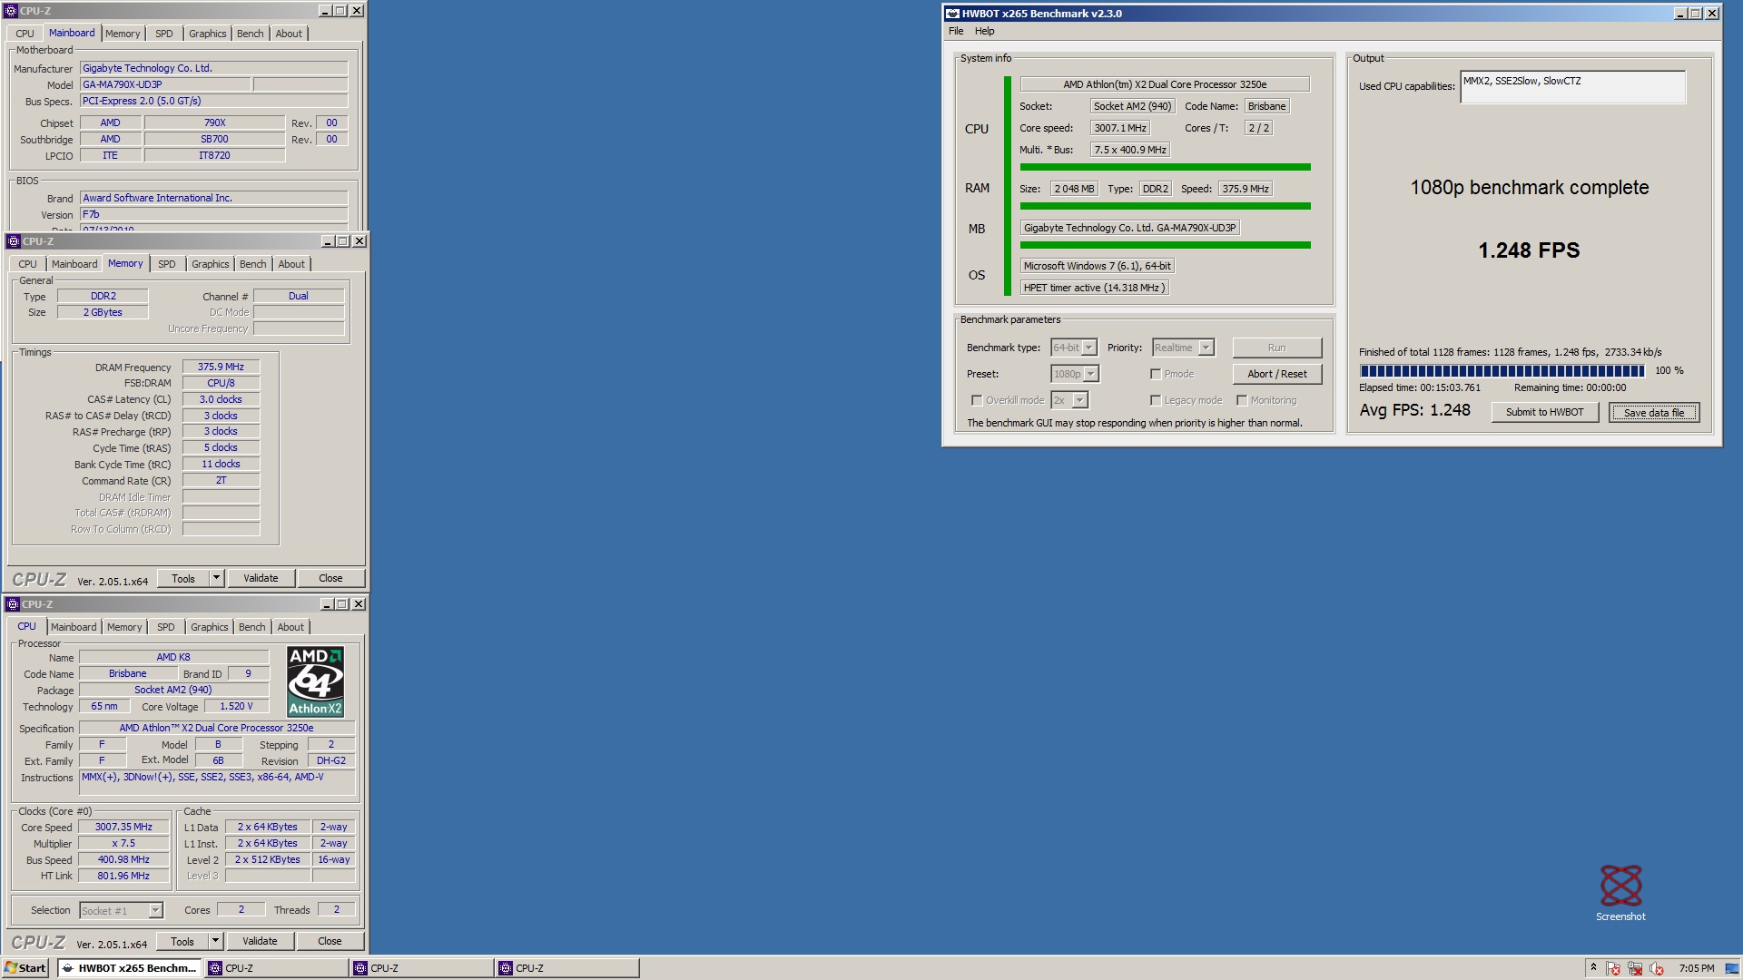
Task: Activate HWBOT x265 Benchmark taskbar button
Action: (130, 968)
